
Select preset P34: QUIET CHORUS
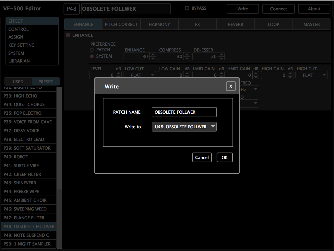click(29, 104)
